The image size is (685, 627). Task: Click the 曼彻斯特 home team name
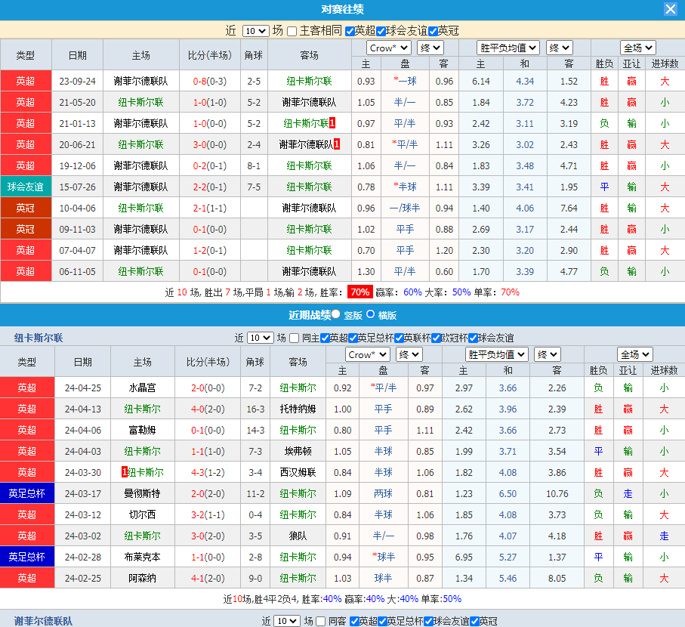(143, 494)
